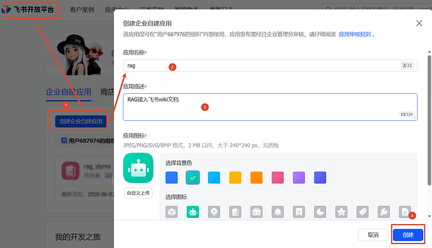This screenshot has height=248, width=432.
Task: Pick the document app icon
Action: point(405,212)
